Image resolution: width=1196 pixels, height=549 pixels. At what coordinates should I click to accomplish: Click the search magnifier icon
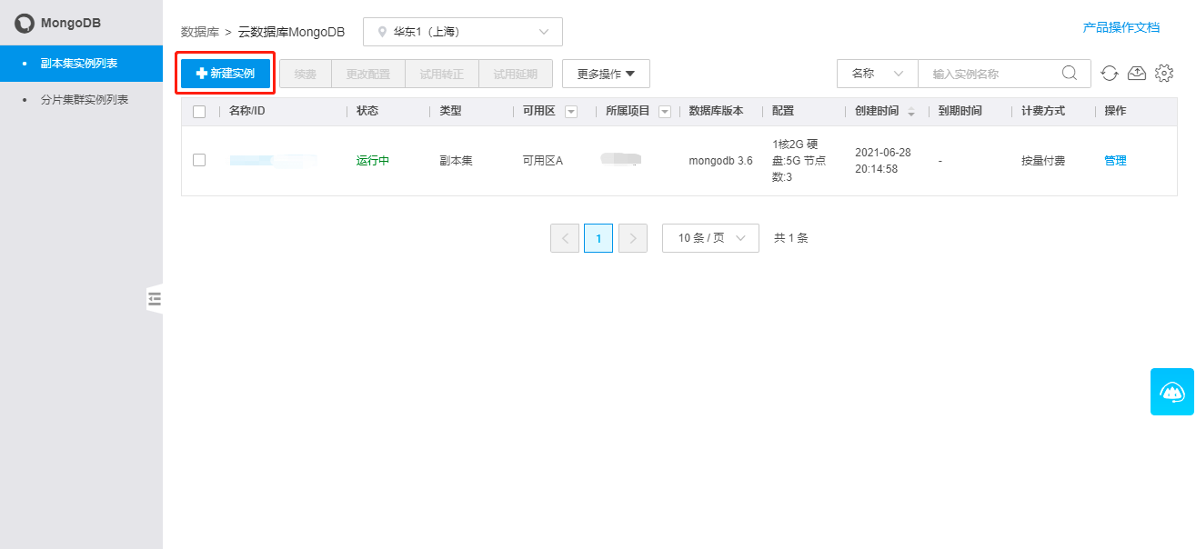(x=1070, y=74)
